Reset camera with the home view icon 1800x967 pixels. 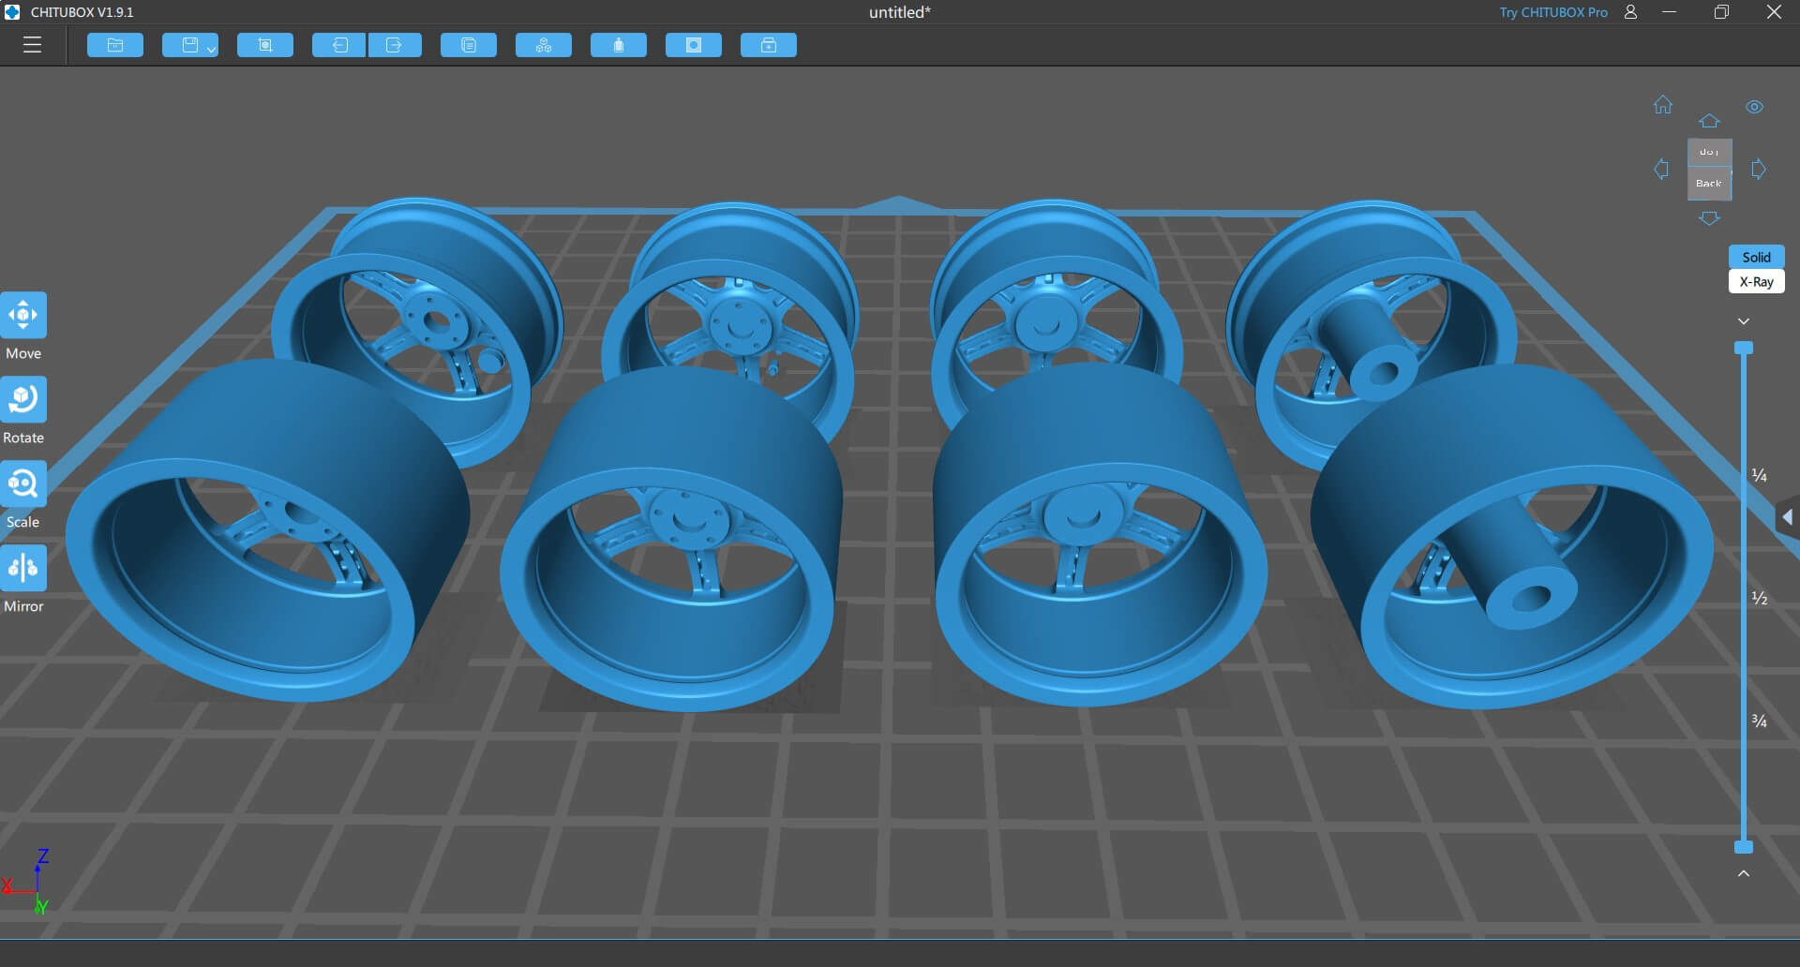[1663, 105]
